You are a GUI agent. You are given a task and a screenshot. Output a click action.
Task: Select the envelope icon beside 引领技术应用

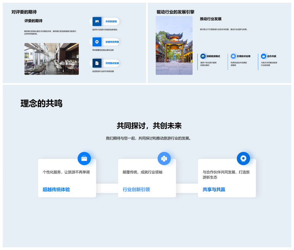[x=233, y=56]
